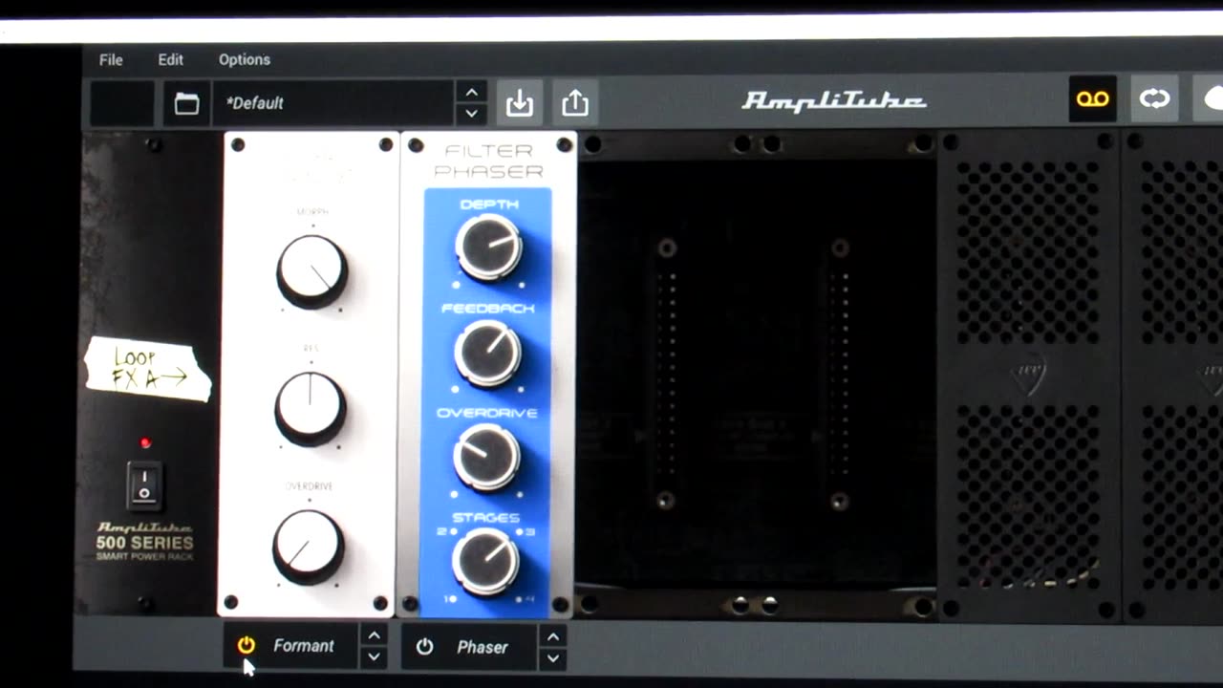Click the Phaser module name label
This screenshot has height=688, width=1223.
[483, 647]
